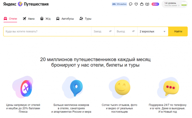Switch to the Ж/д tab

click(x=45, y=19)
